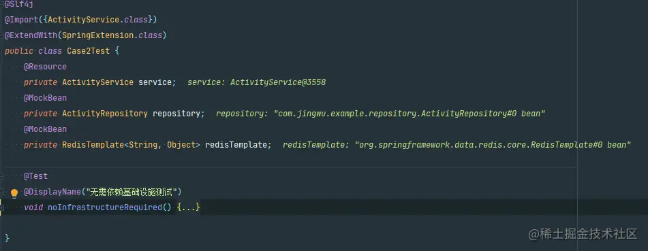
Task: Expand the folded {...} method body
Action: click(189, 207)
